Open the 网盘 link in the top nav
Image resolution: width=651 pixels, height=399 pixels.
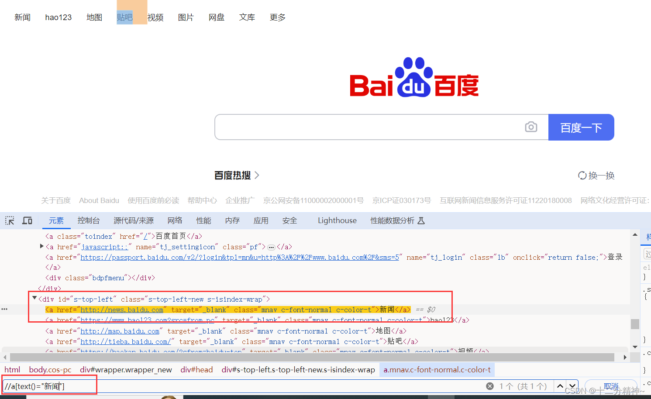217,17
